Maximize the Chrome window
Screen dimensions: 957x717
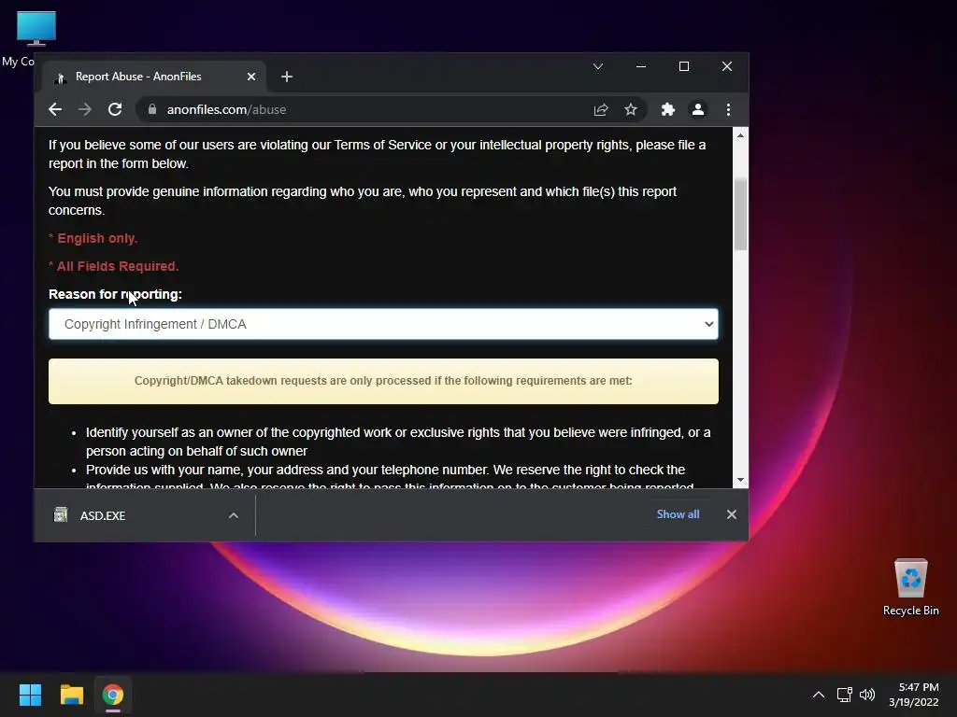[x=684, y=66]
